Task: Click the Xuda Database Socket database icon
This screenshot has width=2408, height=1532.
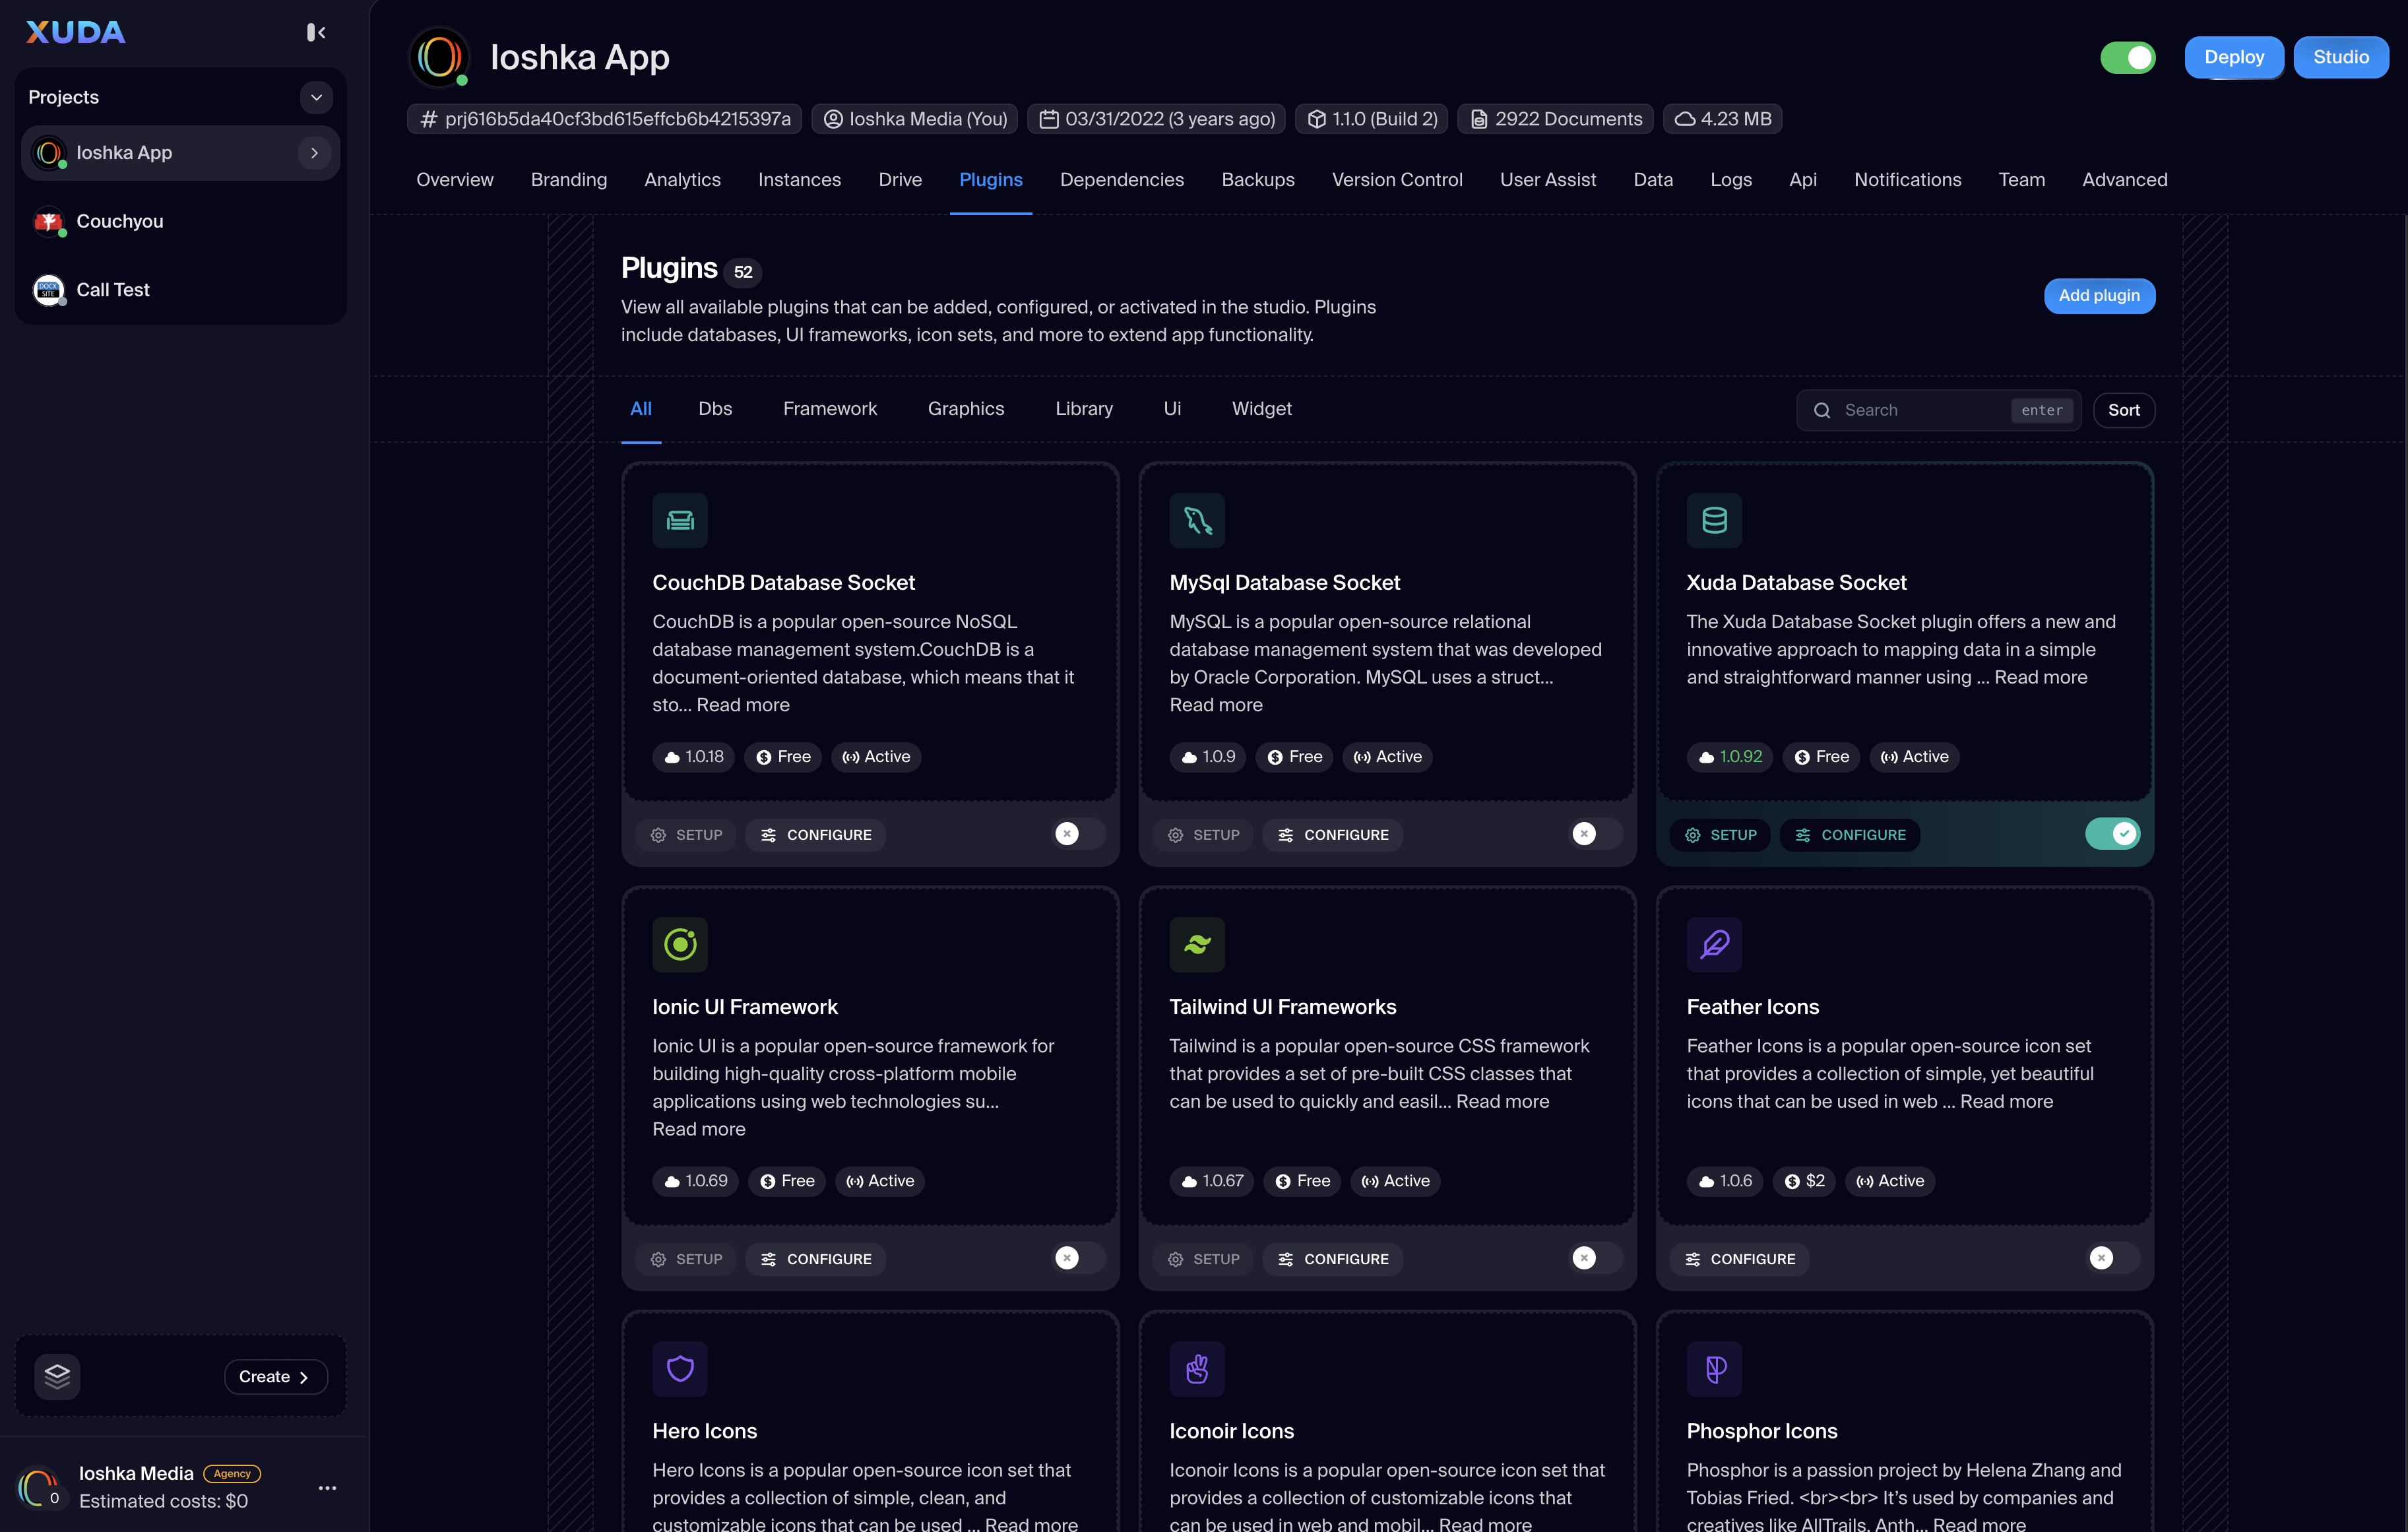Action: click(x=1714, y=520)
